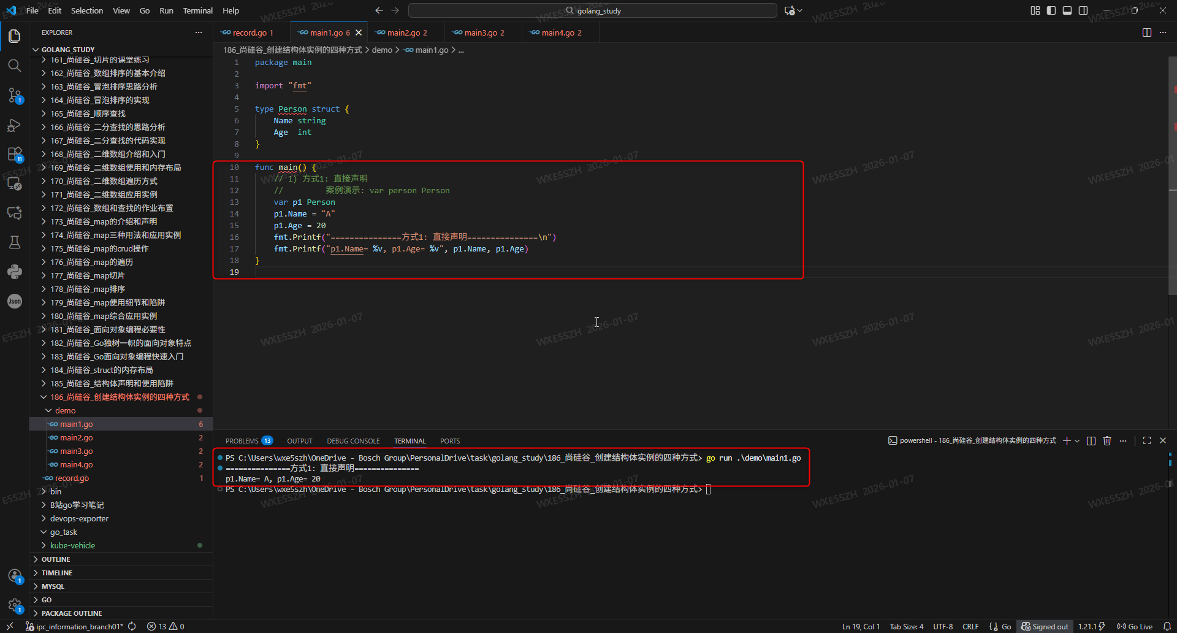This screenshot has width=1177, height=633.
Task: Open the File menu
Action: click(x=32, y=10)
